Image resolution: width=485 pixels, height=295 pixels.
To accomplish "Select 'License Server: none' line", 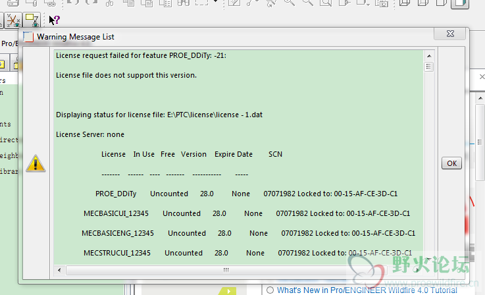I will click(90, 134).
